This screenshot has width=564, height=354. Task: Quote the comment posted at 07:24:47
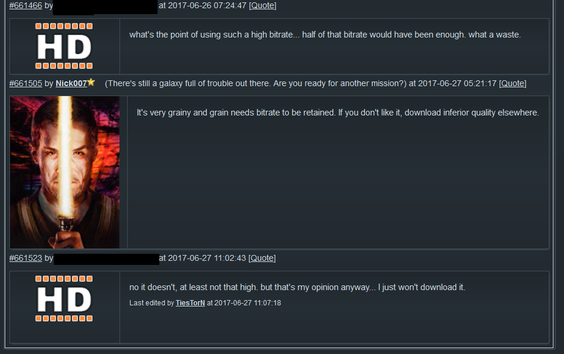coord(262,5)
